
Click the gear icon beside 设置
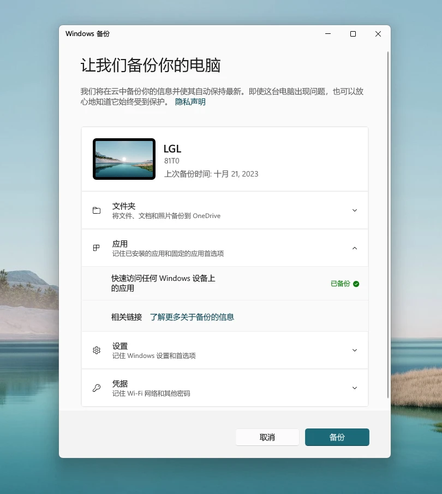pos(97,350)
